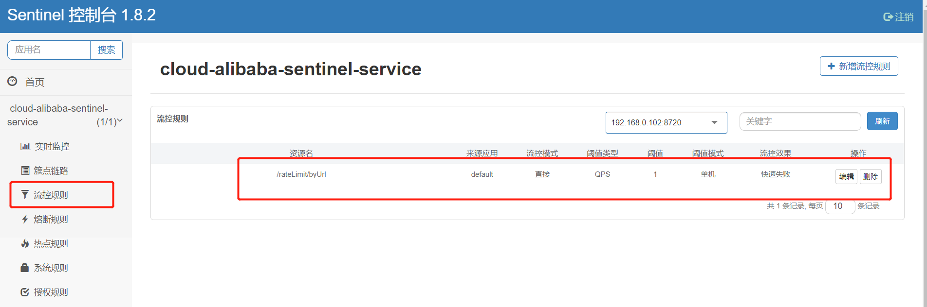Collapse the cloud-alibaba-sentinel-service chevron
927x307 pixels.
(x=120, y=120)
